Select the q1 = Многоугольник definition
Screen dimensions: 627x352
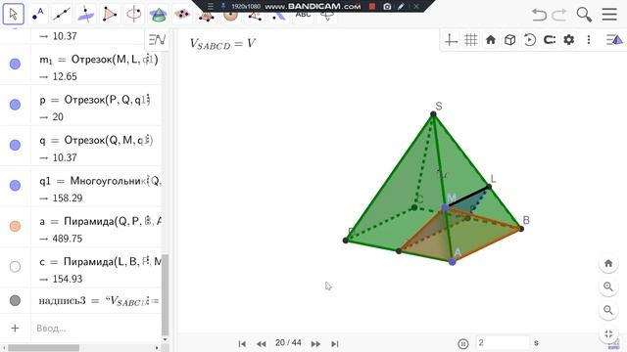[100, 181]
